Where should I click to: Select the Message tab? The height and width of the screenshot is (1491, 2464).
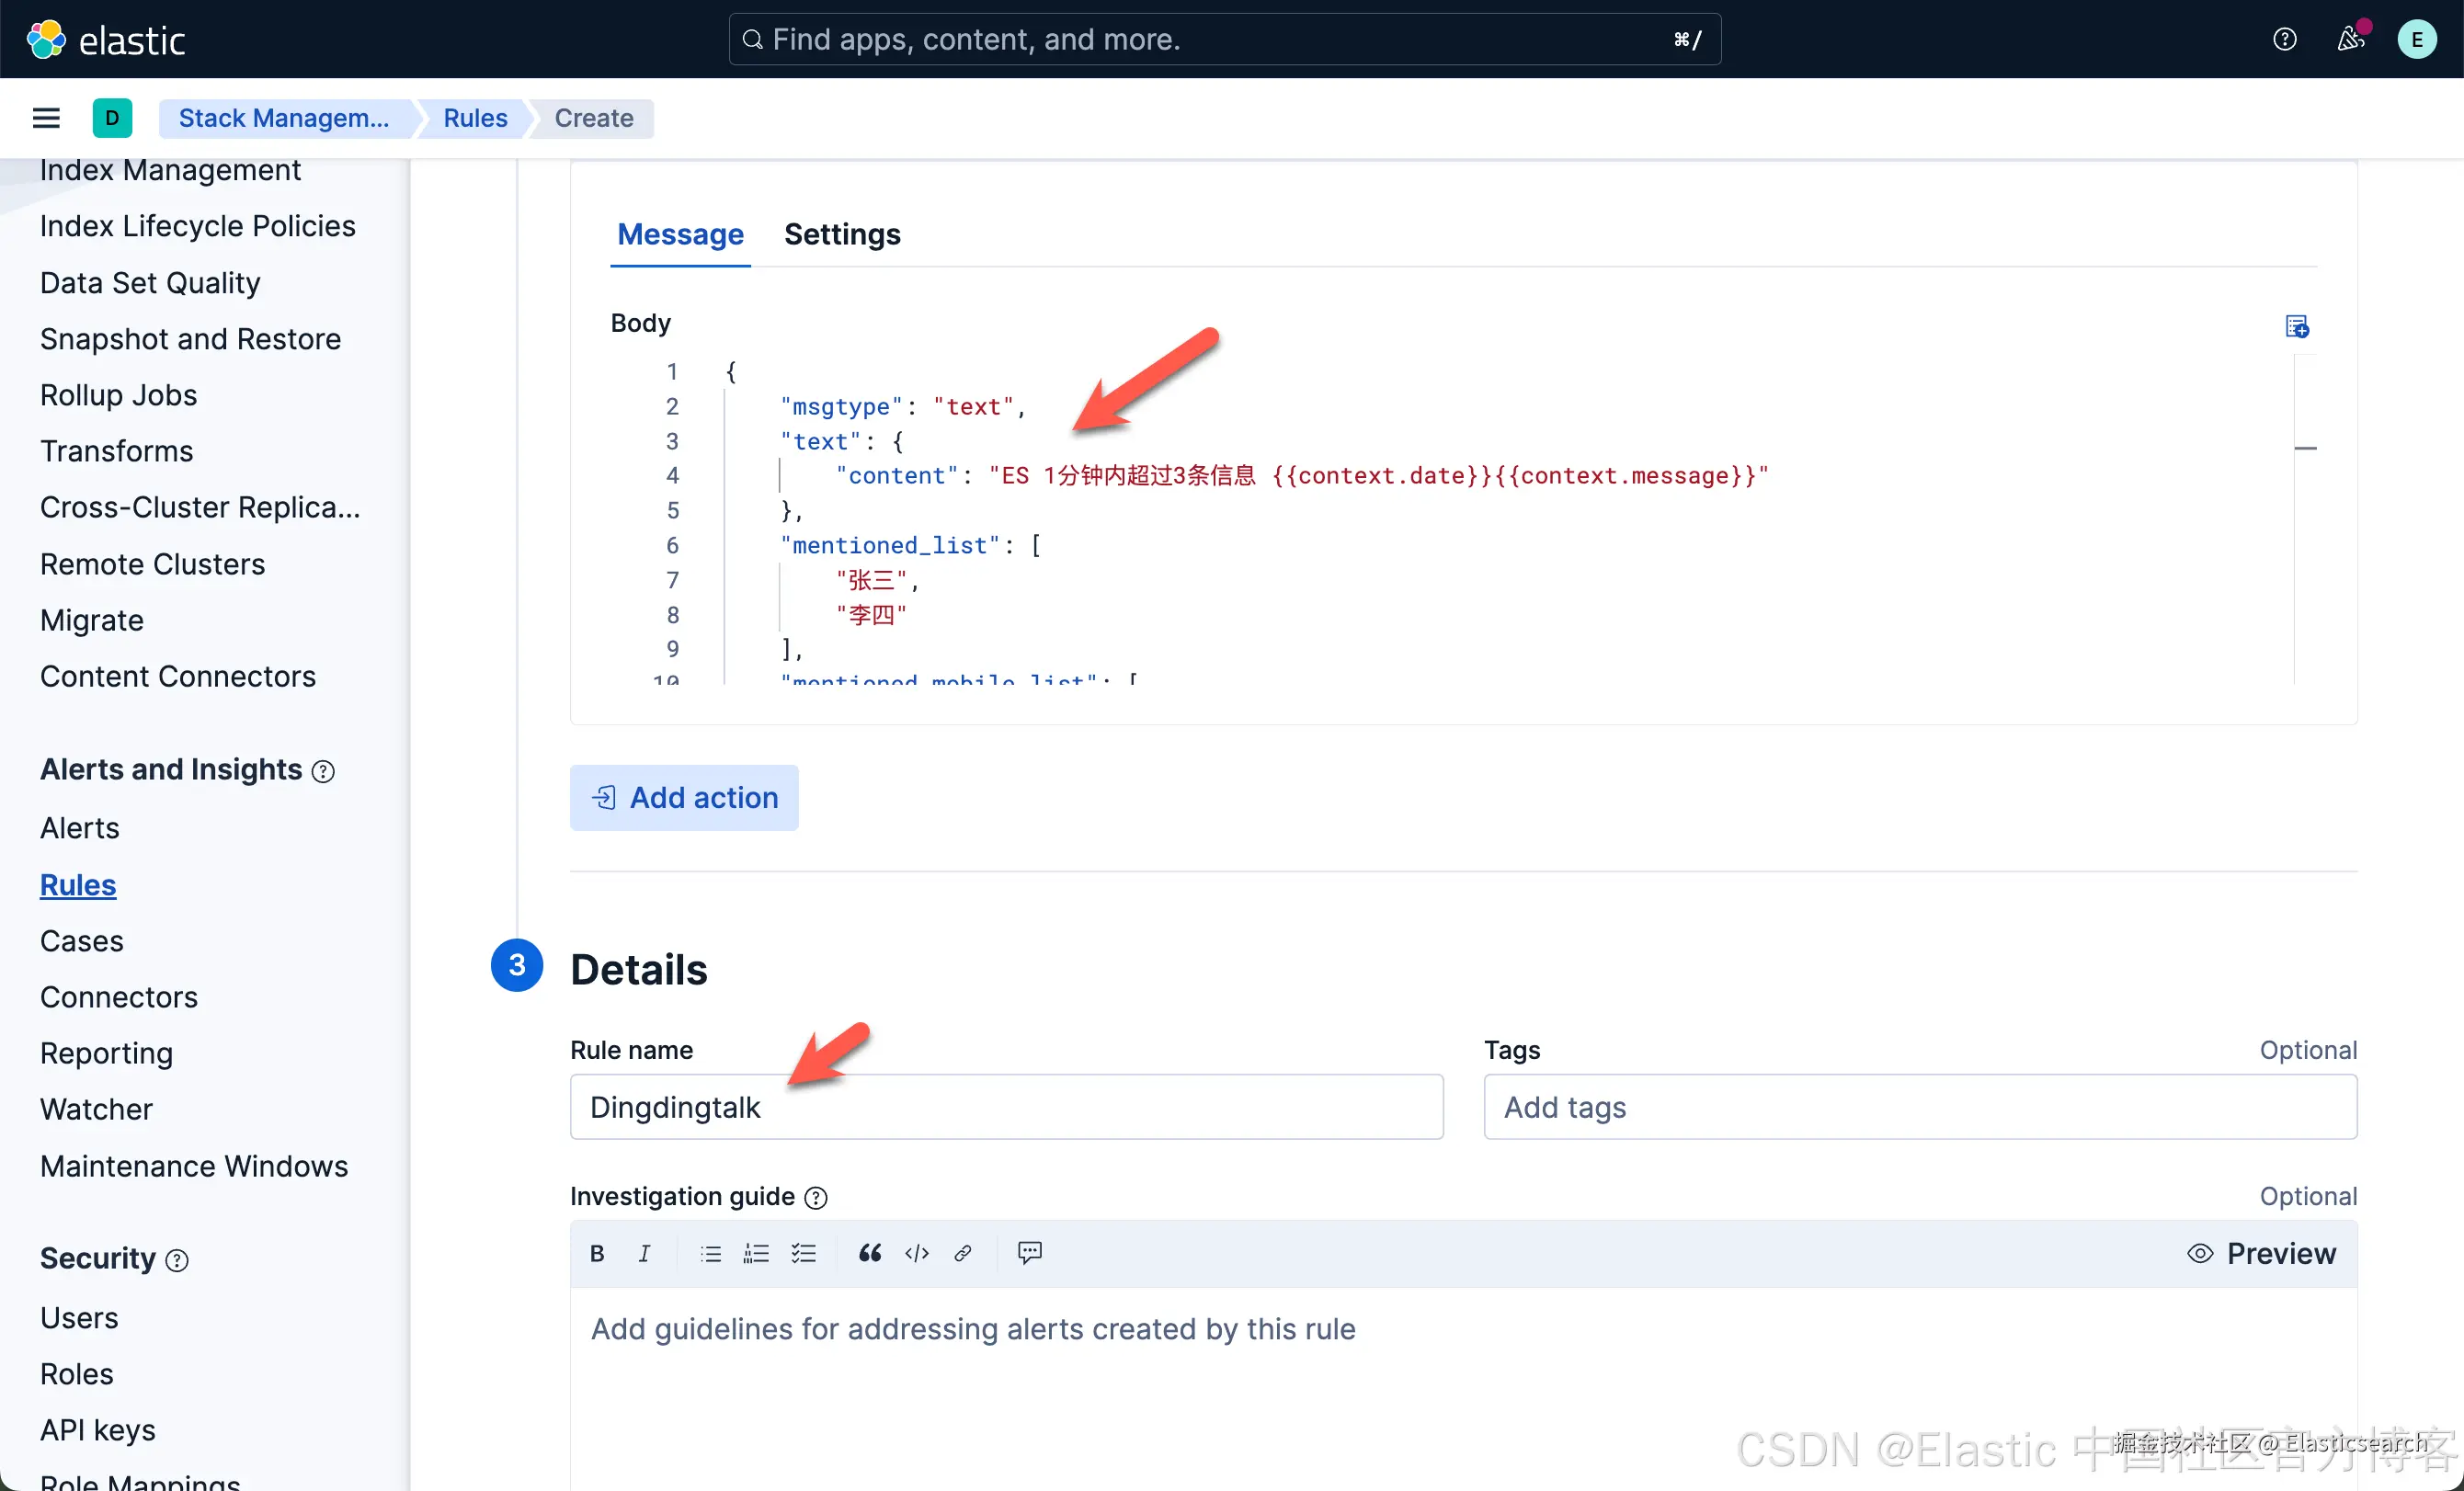[x=680, y=234]
